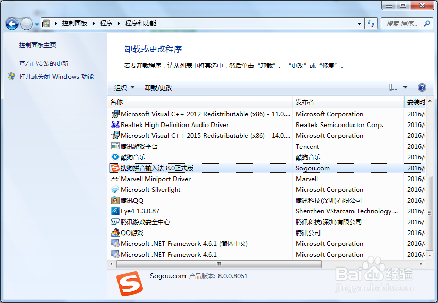Select Visual C++ 2012 Redistributable icon
This screenshot has width=438, height=303.
(115, 114)
